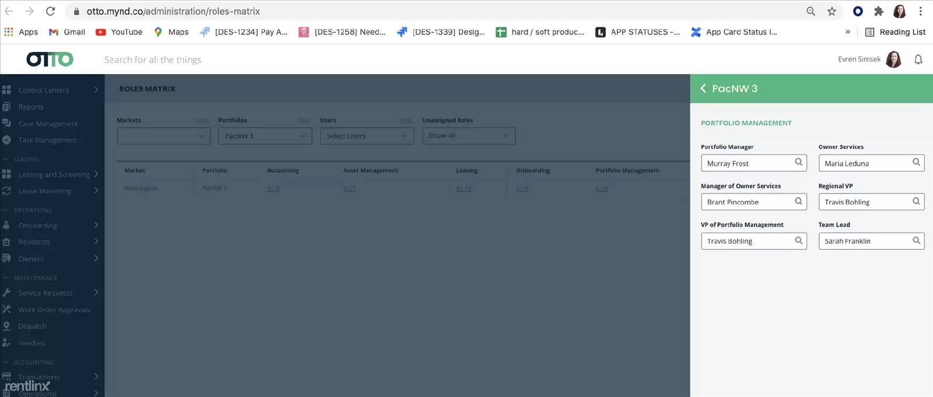Reload the page in the browser
The width and height of the screenshot is (933, 397).
(51, 11)
